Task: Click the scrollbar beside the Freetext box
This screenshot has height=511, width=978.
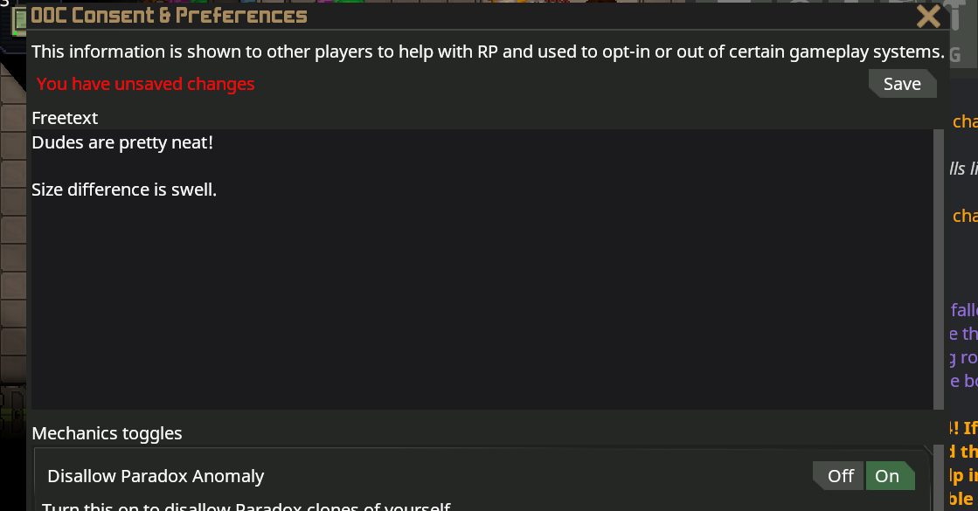Action: [937, 262]
